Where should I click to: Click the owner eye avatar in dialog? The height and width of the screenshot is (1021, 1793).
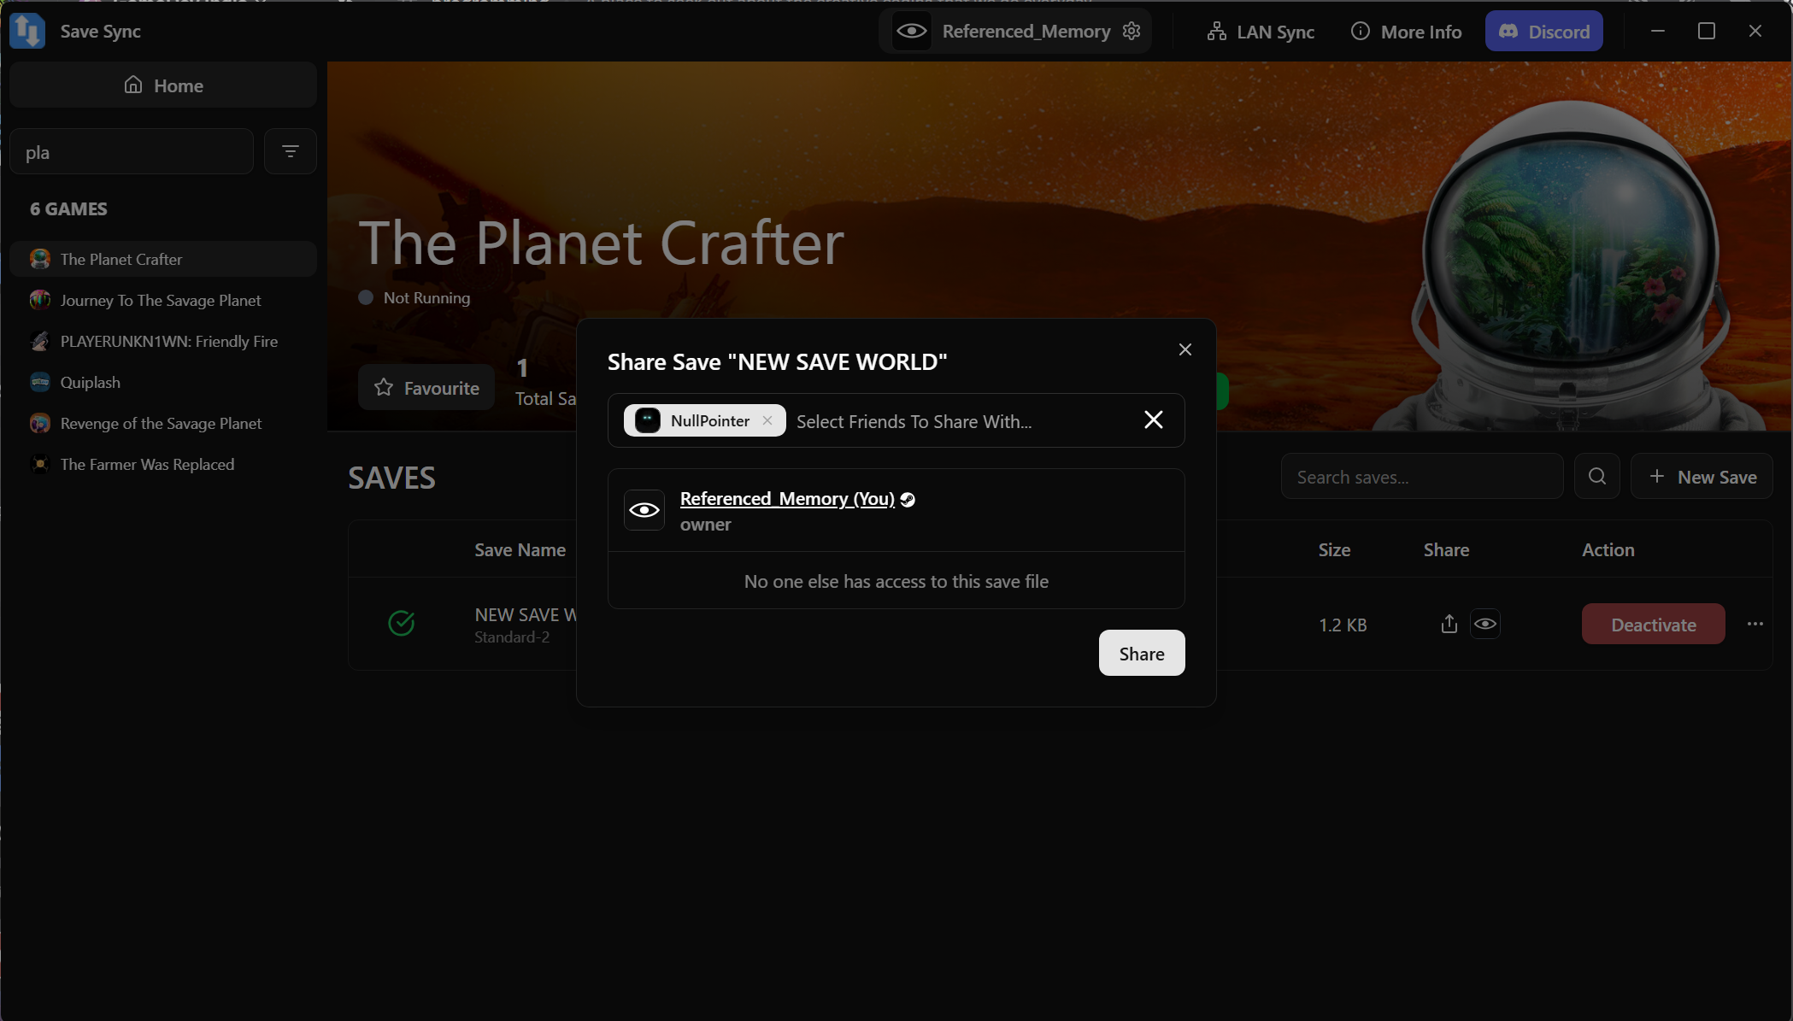point(644,510)
